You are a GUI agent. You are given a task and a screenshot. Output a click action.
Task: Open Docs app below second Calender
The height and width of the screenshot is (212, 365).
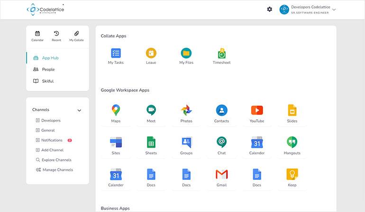(257, 177)
